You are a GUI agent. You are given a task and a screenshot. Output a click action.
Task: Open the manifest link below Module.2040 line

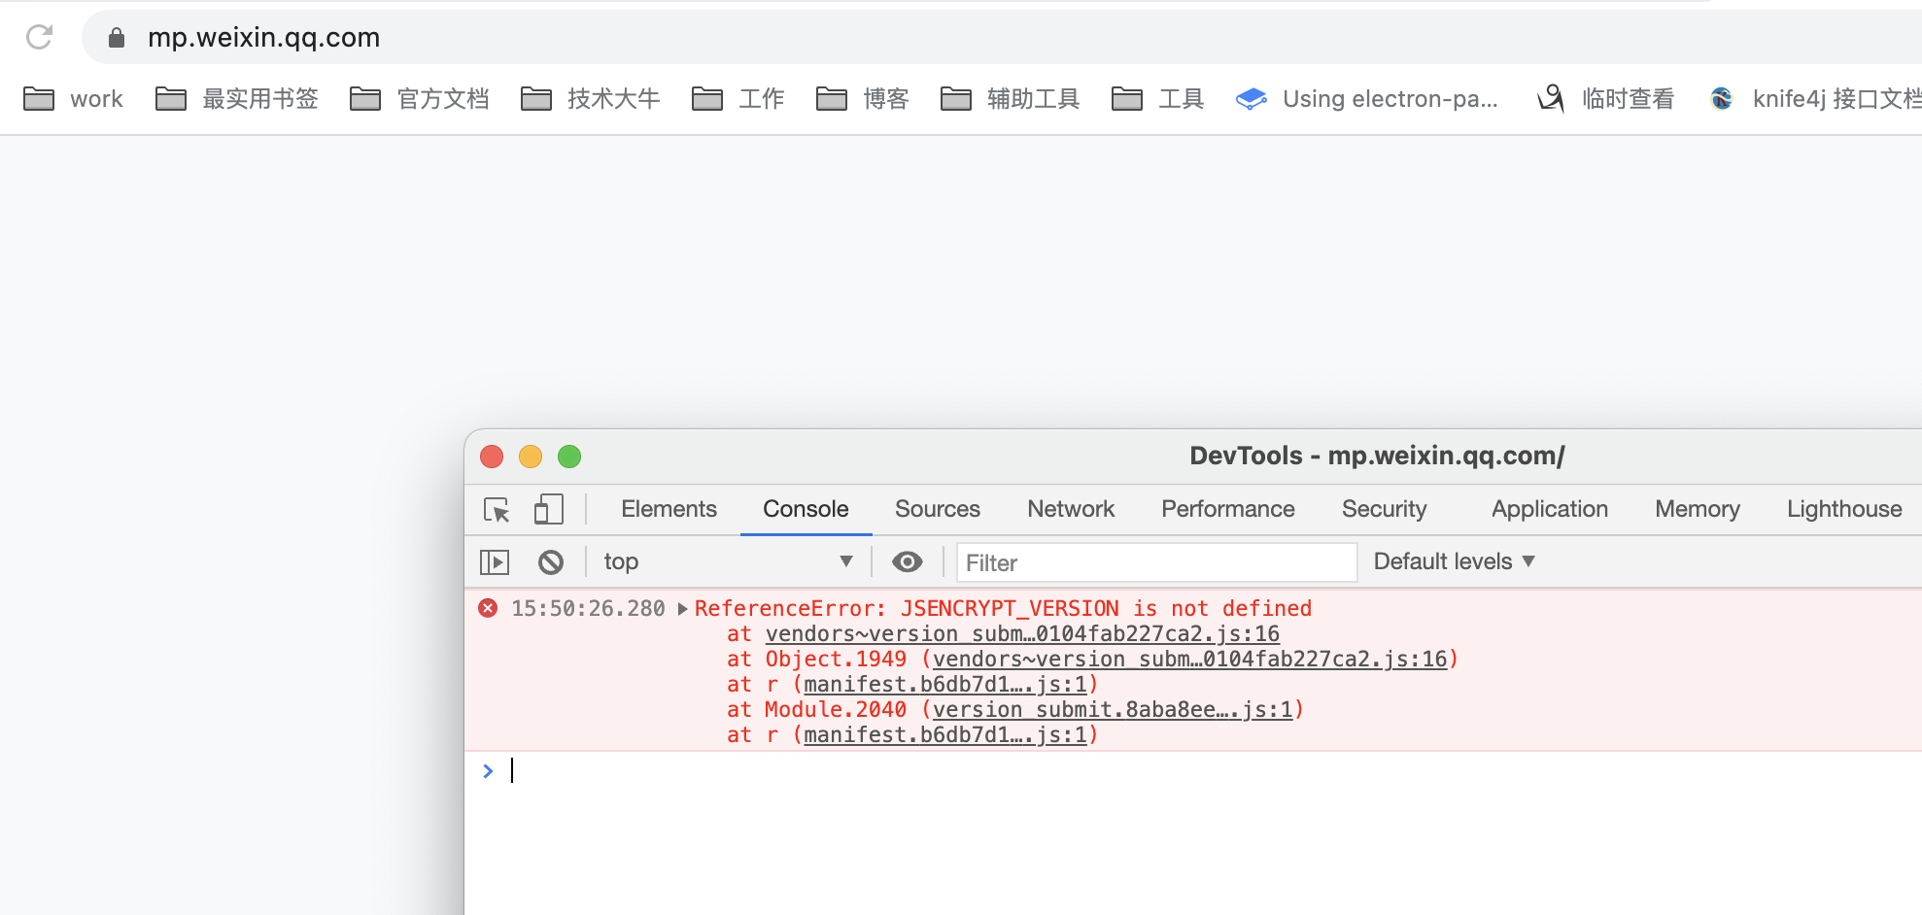[945, 735]
